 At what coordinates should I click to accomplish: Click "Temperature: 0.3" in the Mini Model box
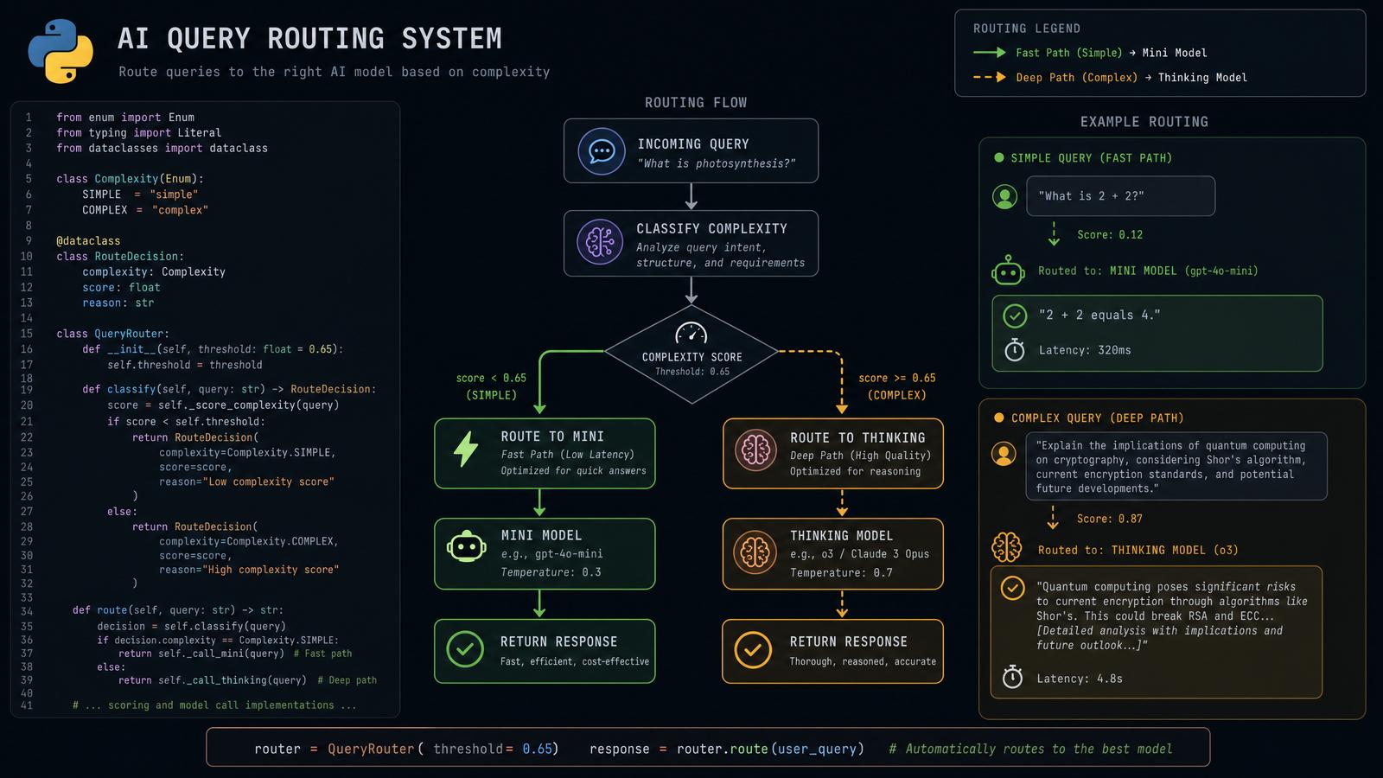pyautogui.click(x=551, y=572)
